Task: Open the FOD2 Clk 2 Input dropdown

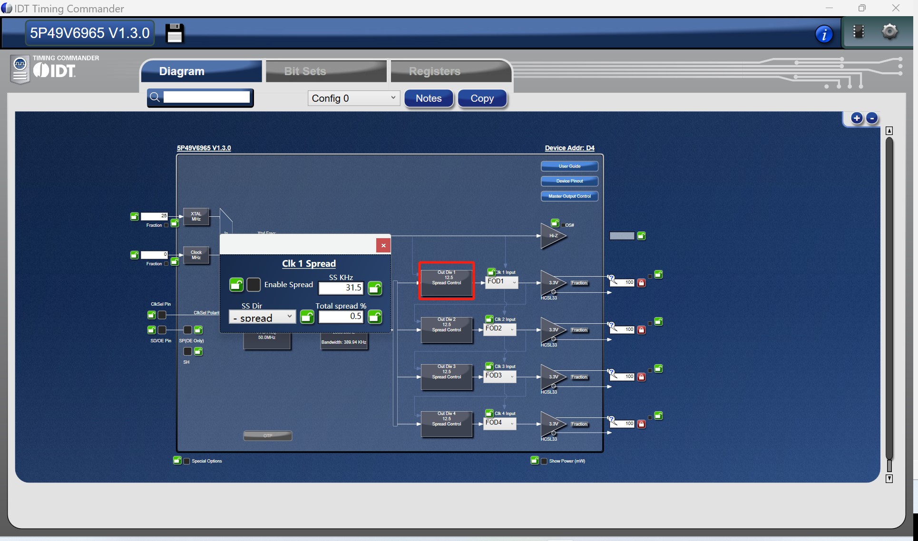Action: click(x=500, y=329)
